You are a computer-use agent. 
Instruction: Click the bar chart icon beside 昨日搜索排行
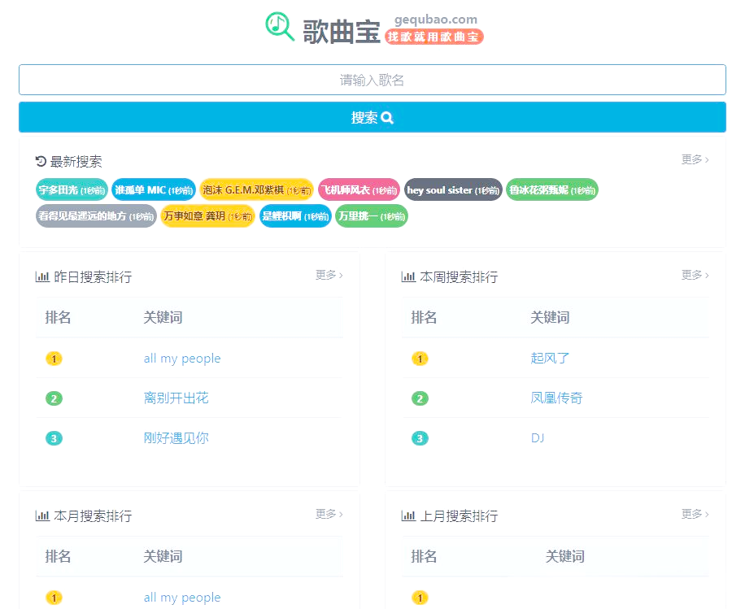tap(42, 276)
